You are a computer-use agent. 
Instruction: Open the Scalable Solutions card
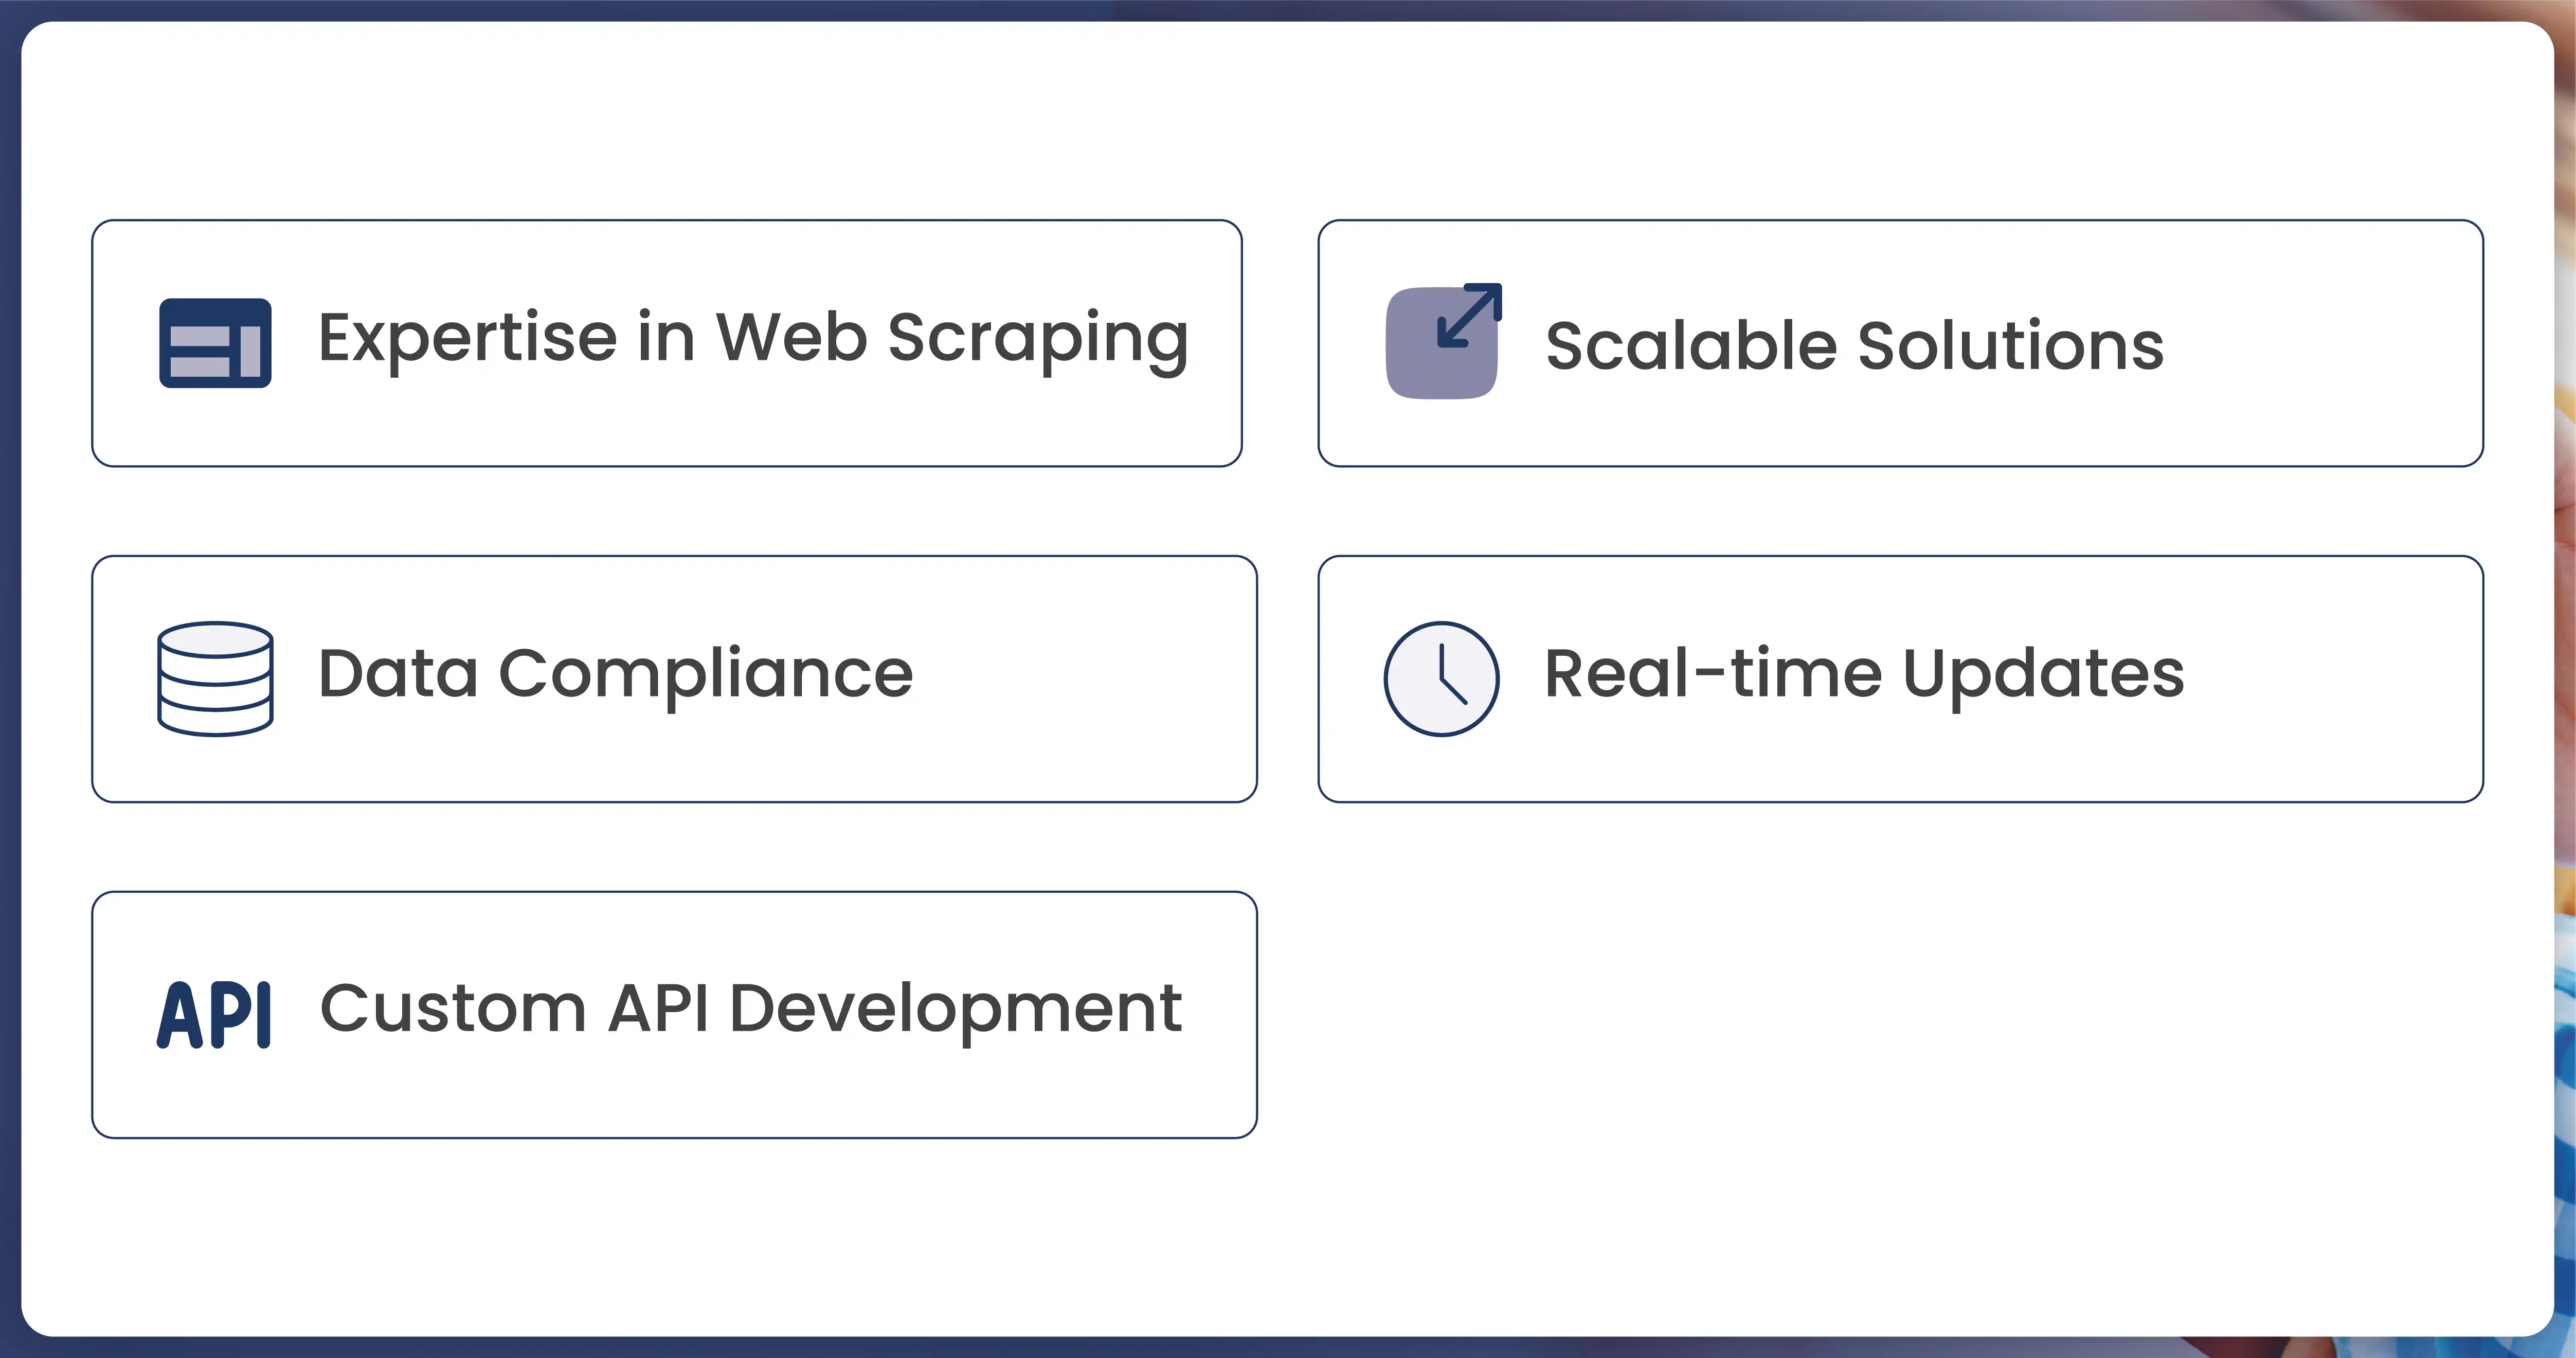coord(1900,343)
